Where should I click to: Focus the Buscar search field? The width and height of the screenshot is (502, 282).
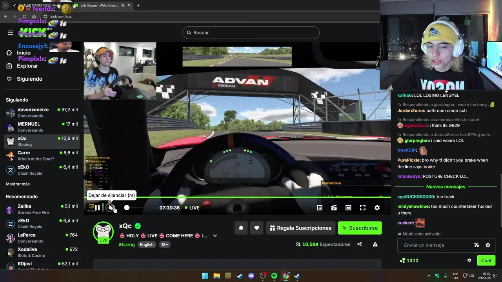tap(251, 33)
